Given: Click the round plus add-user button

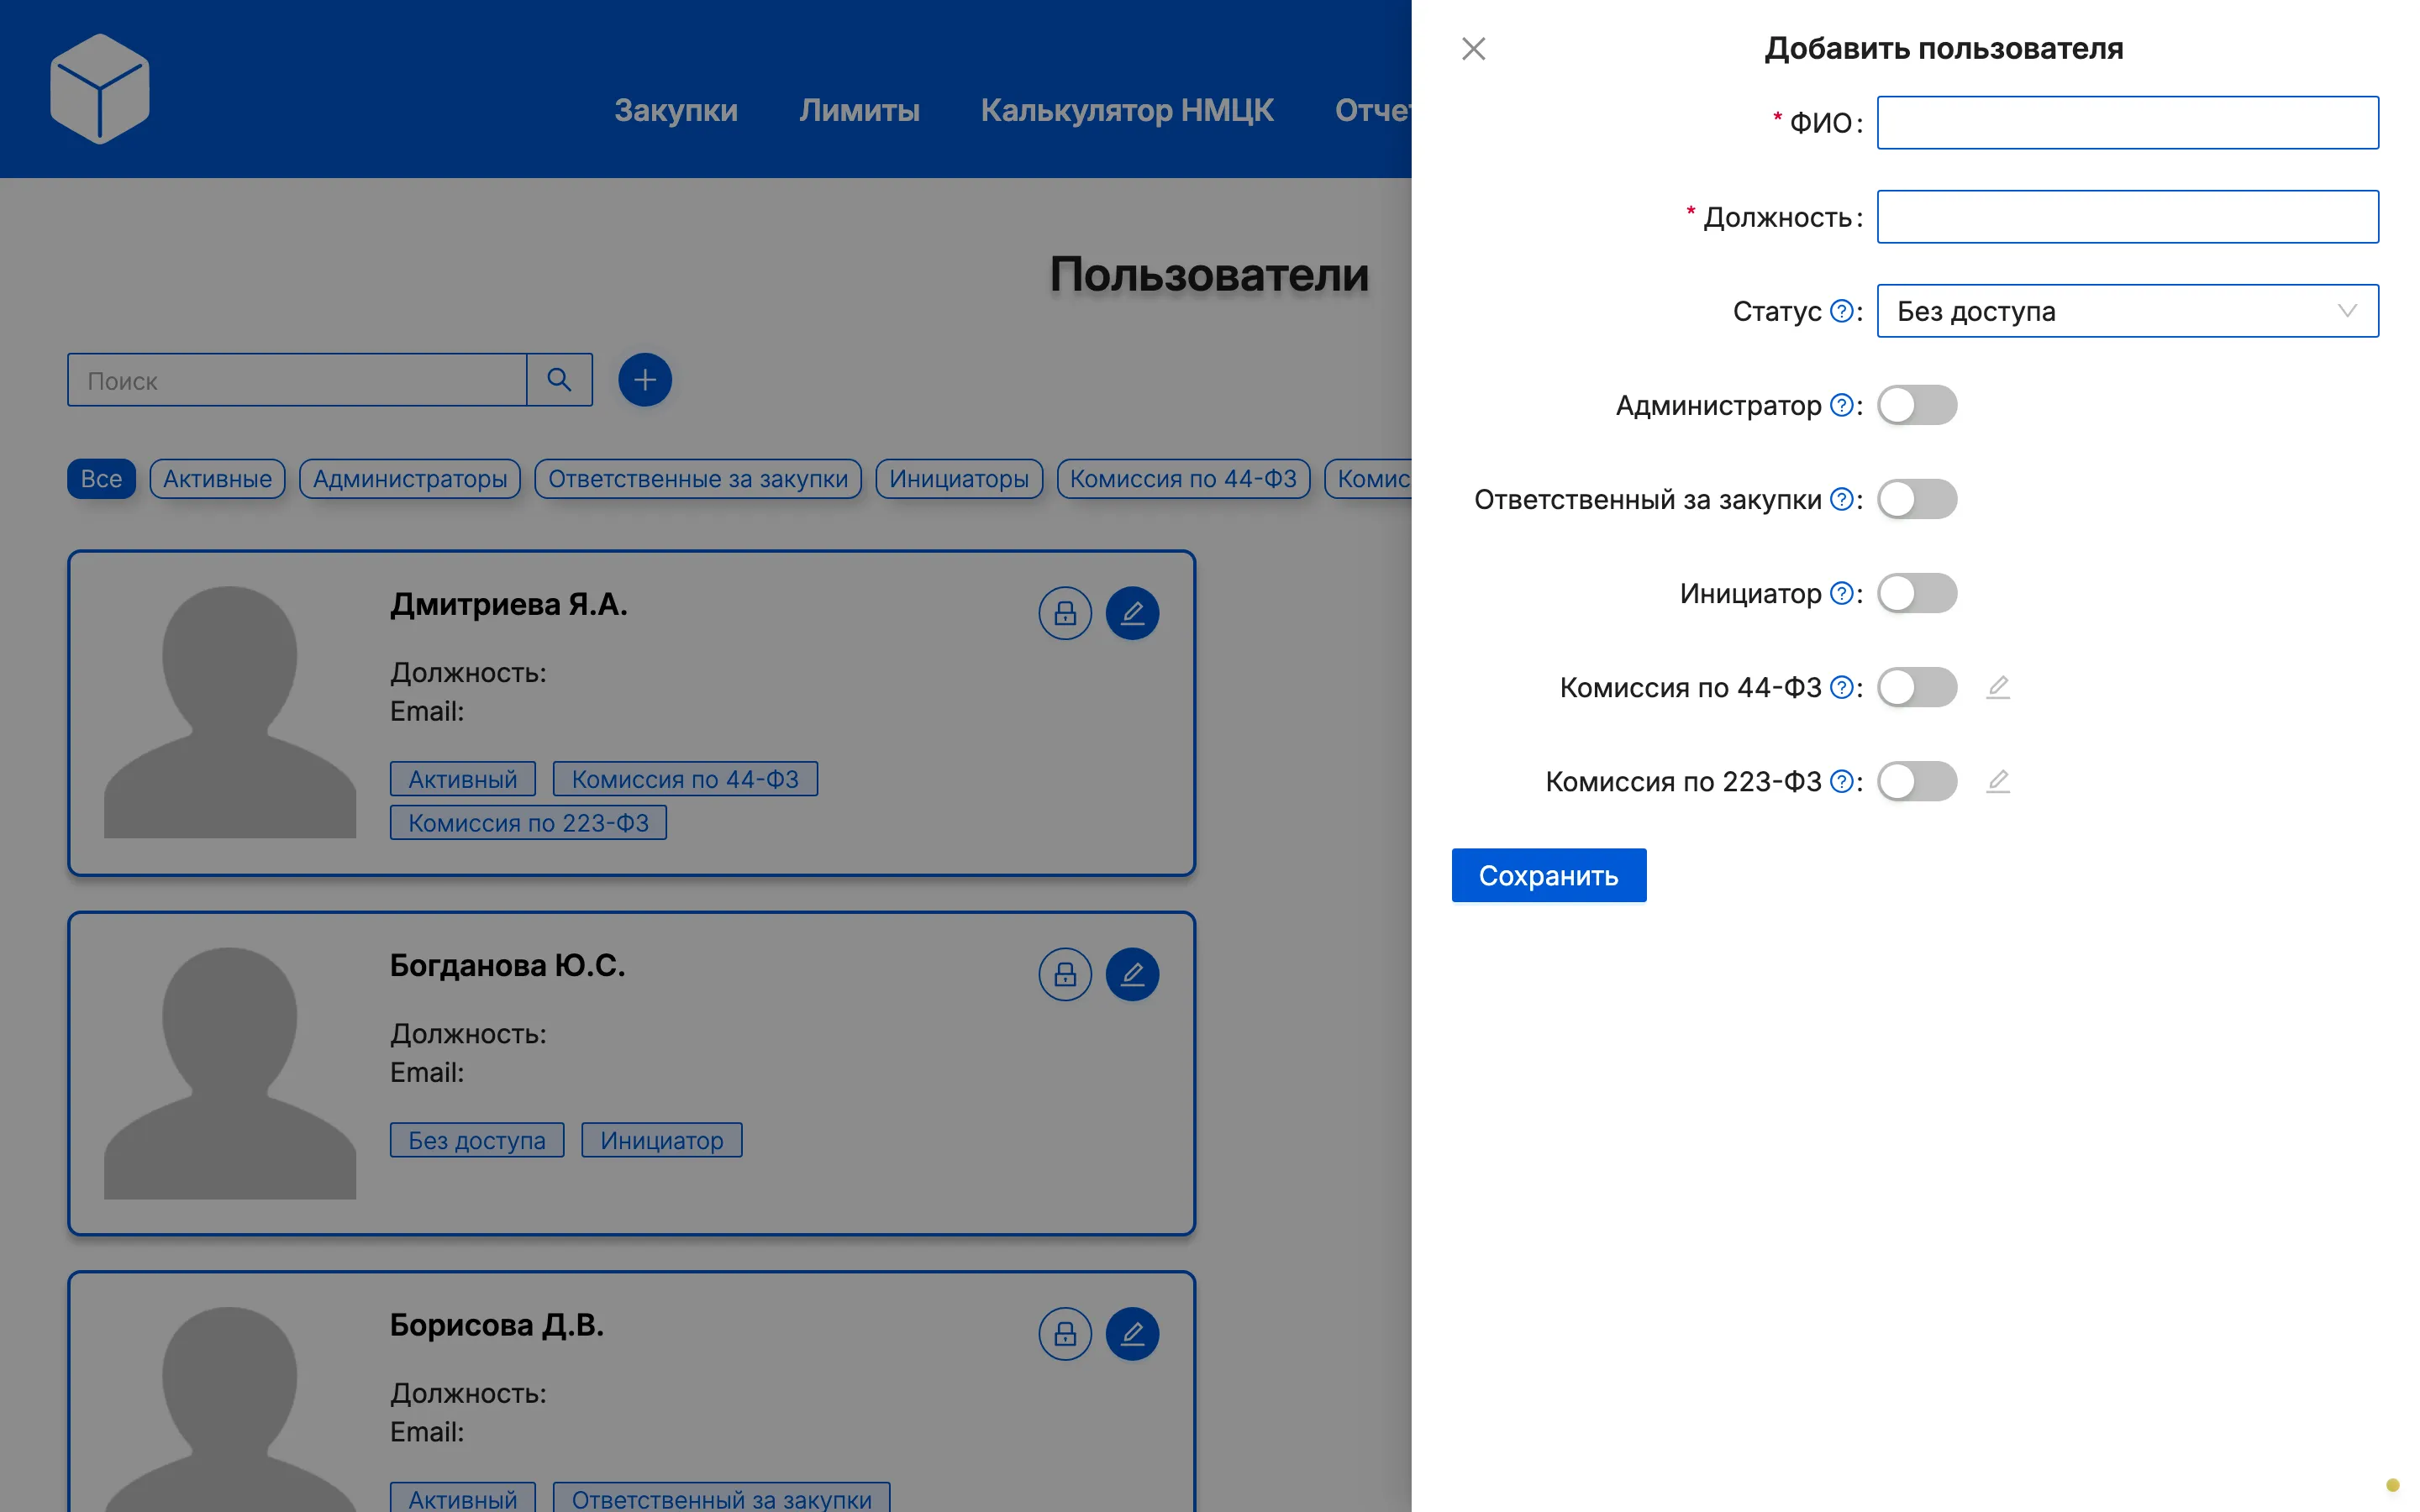Looking at the screenshot, I should coord(645,380).
